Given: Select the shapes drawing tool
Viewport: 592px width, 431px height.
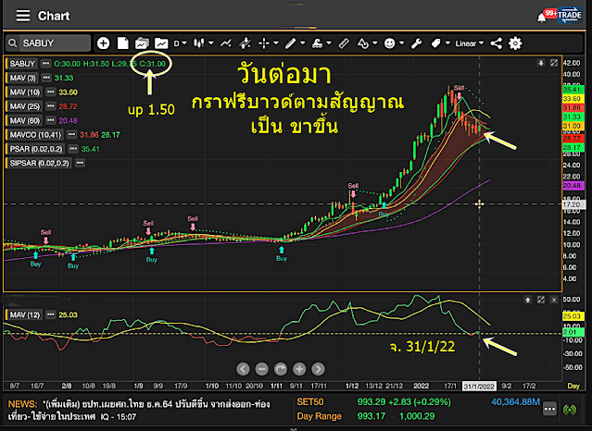Looking at the screenshot, I should [x=363, y=43].
